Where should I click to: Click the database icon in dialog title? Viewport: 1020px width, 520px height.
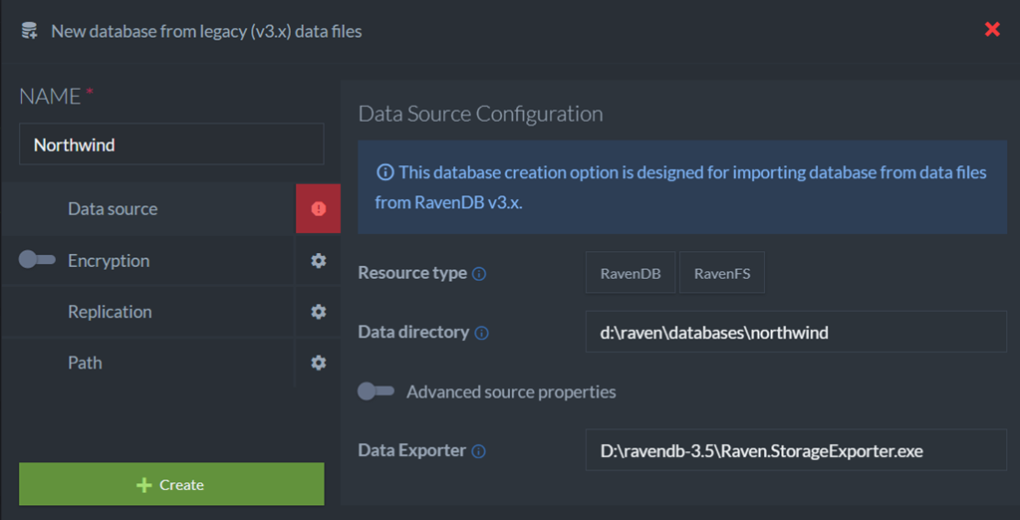coord(29,31)
